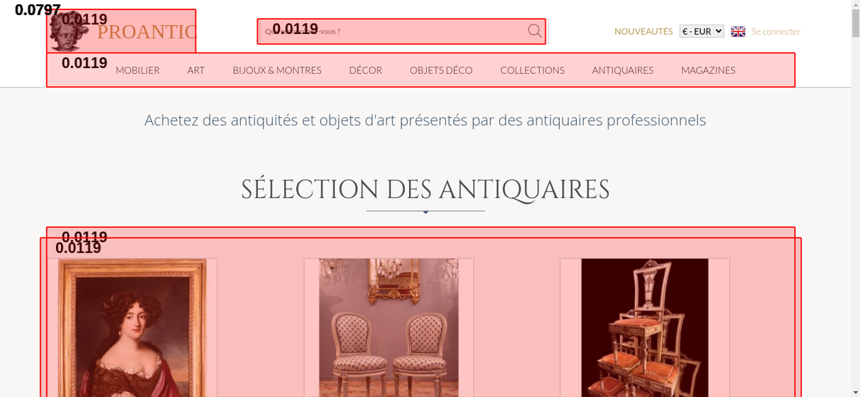
Task: Click the NOUVEAUTÉS link
Action: [643, 31]
